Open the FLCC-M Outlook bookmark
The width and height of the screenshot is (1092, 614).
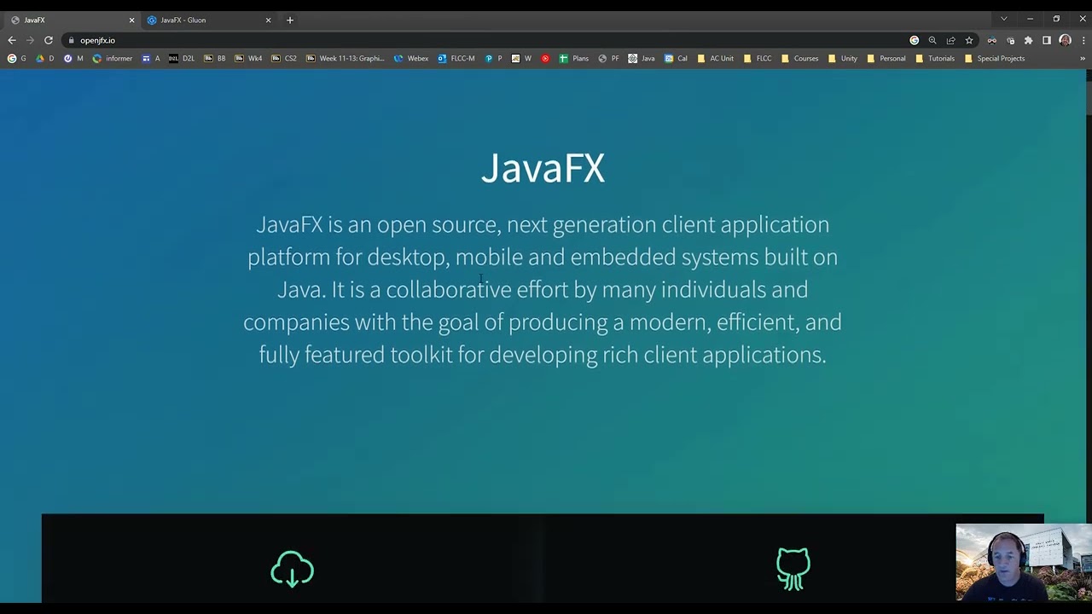coord(456,59)
